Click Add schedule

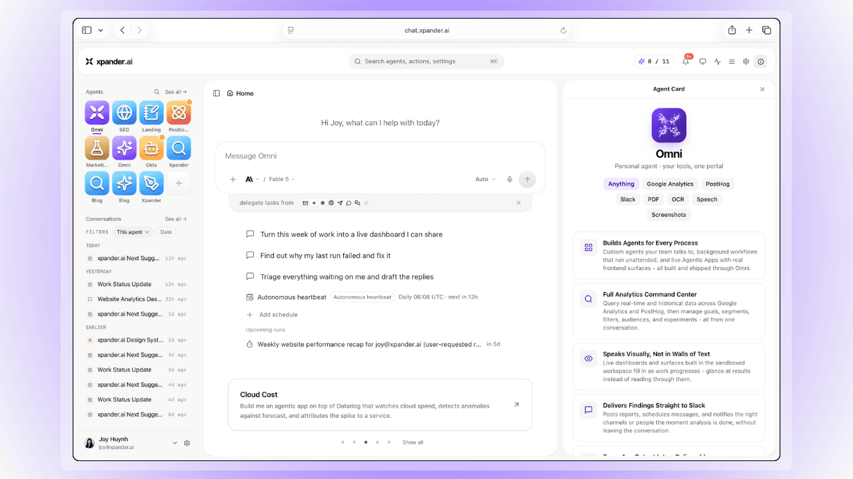tap(273, 315)
